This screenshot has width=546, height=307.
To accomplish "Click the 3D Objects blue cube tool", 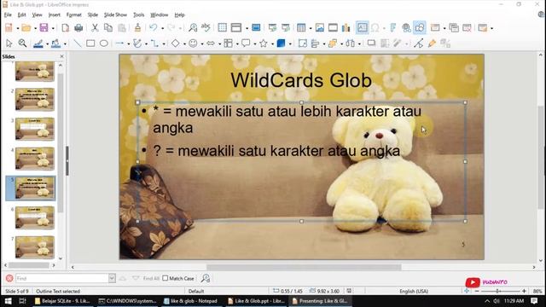I will coord(281,43).
